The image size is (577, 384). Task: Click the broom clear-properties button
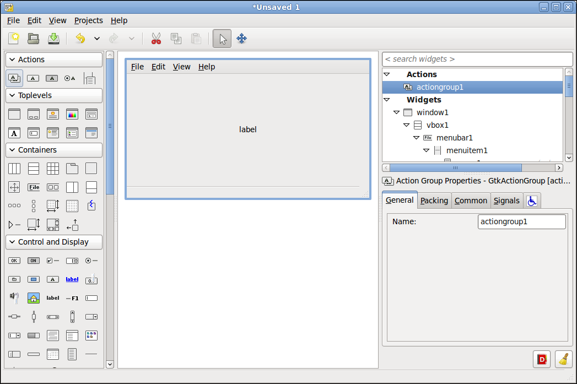point(563,359)
